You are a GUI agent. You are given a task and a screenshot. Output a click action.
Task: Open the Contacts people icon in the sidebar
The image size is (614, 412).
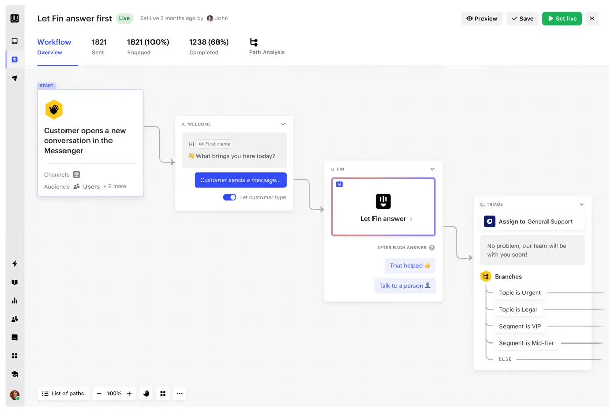point(14,319)
